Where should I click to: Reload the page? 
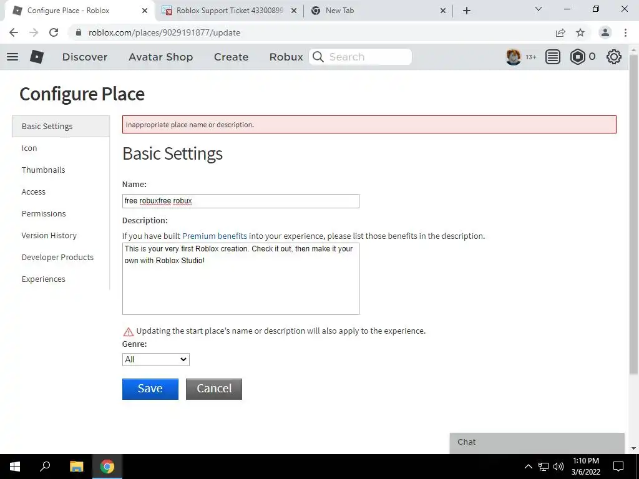coord(54,32)
